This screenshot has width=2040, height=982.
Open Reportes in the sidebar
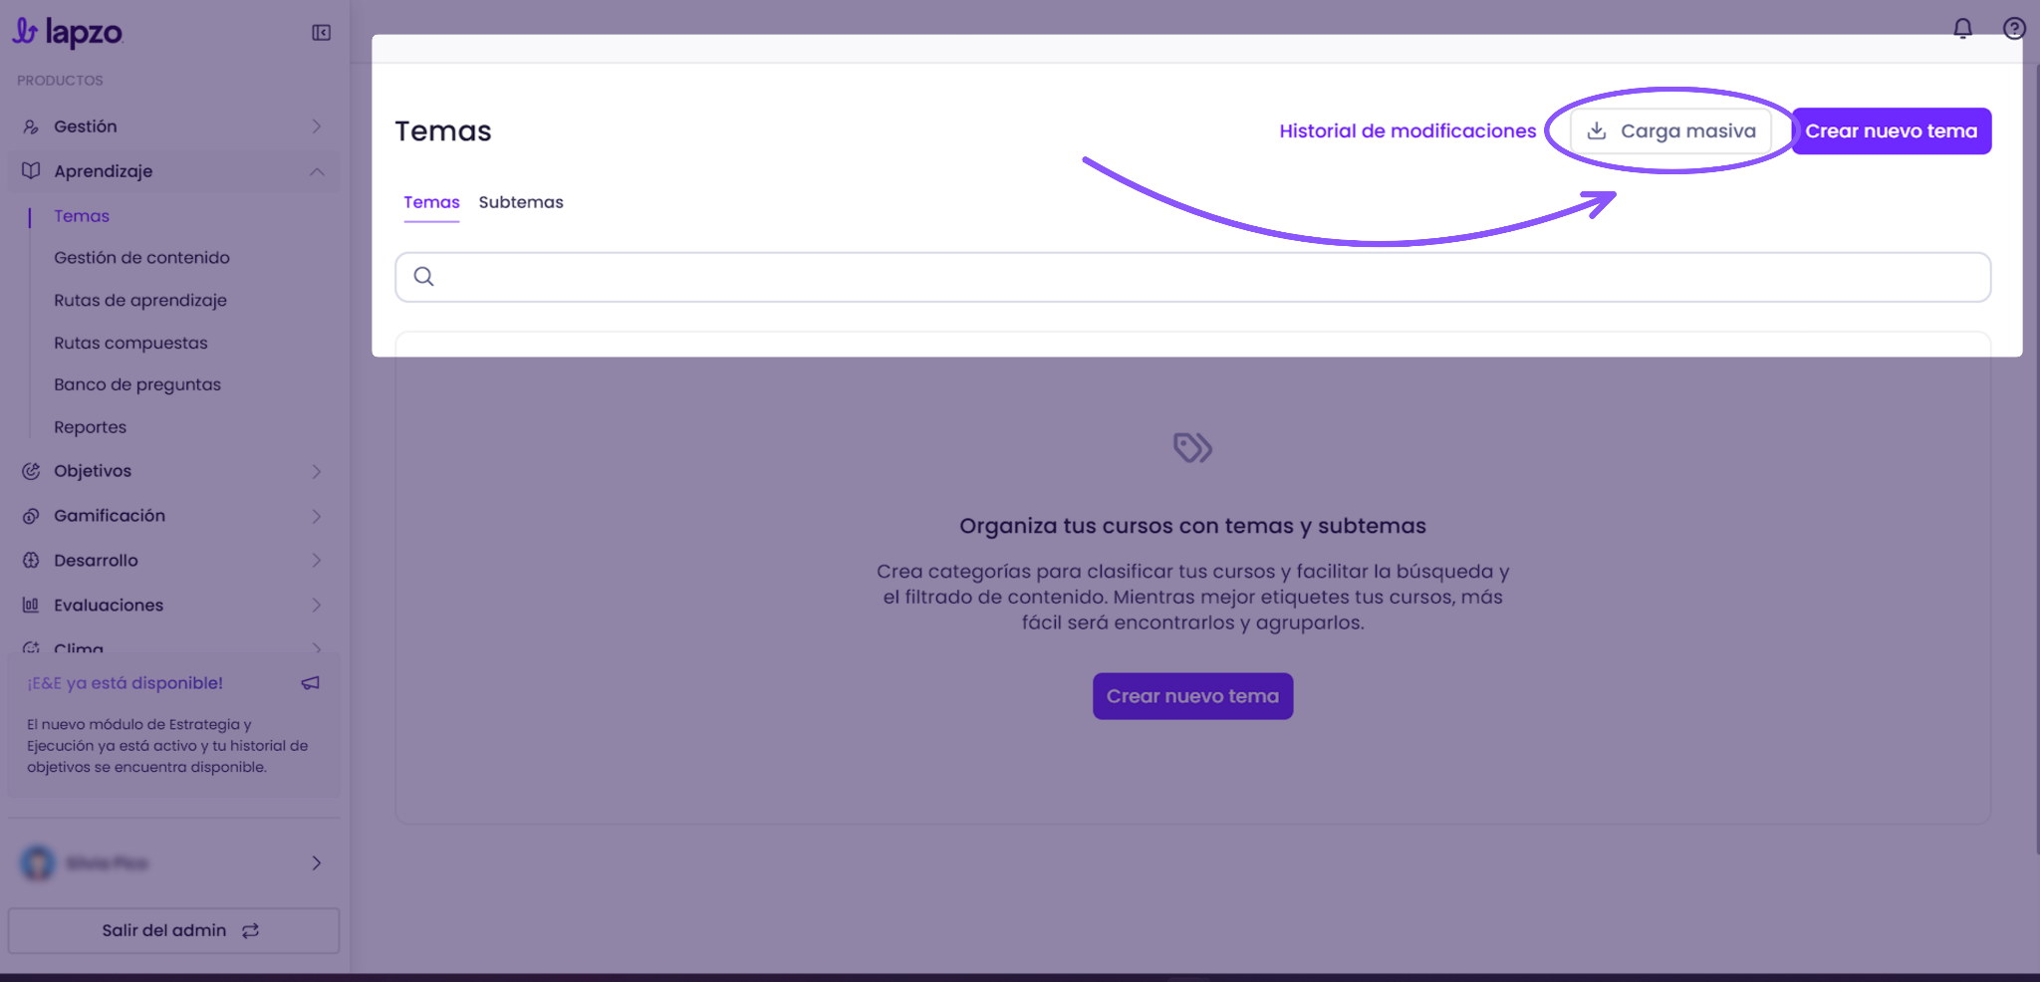click(90, 427)
